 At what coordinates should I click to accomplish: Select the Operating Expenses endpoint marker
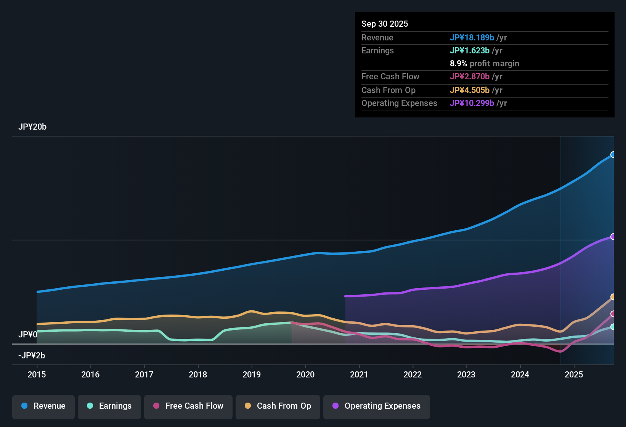613,237
